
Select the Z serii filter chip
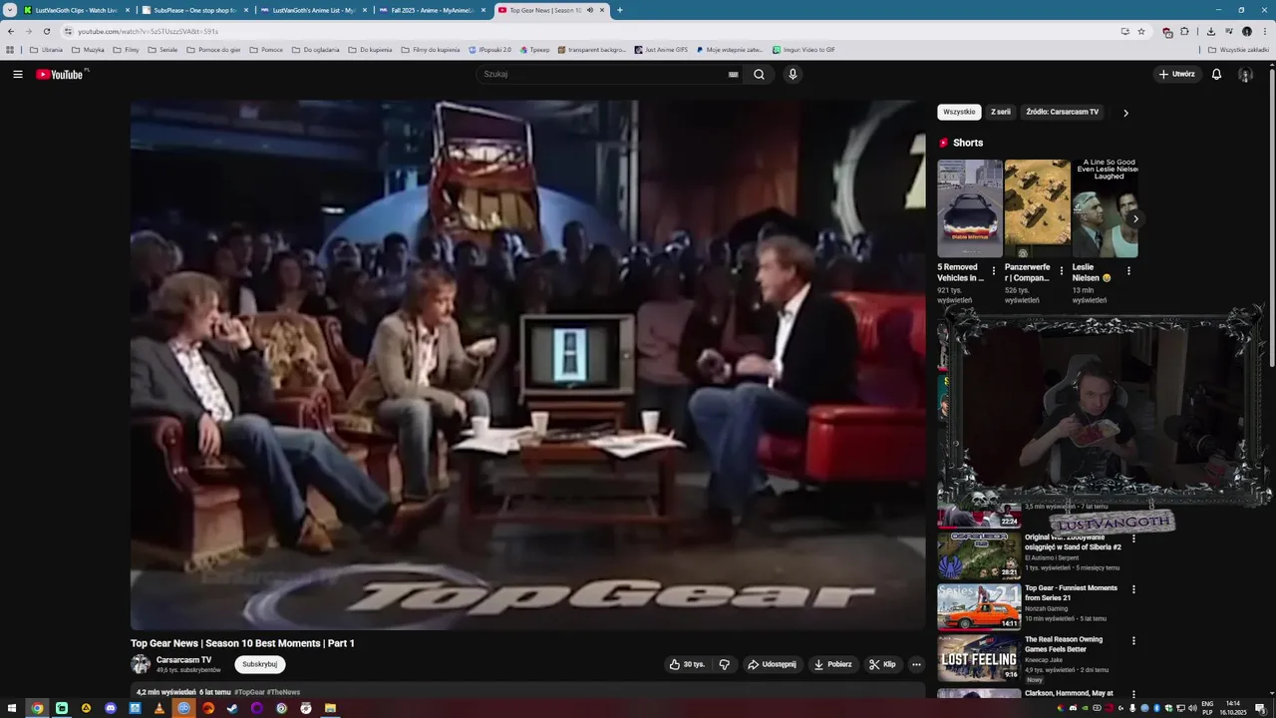point(1000,112)
